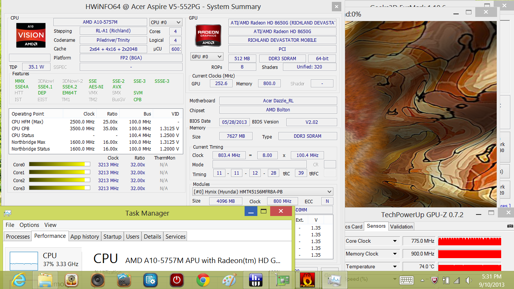Launch Google Chrome from the taskbar
514x289 pixels.
[x=203, y=280]
